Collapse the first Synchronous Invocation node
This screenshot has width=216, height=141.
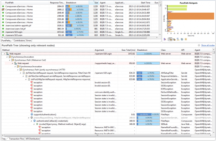pos(7,57)
